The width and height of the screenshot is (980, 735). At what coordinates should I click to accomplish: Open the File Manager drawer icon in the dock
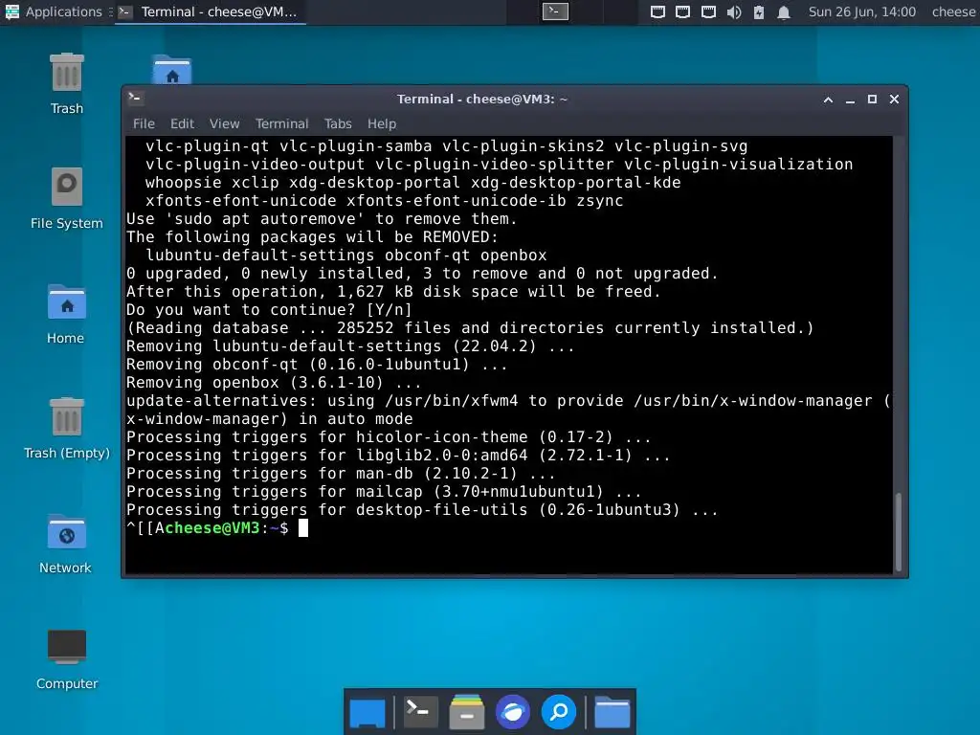[x=466, y=712]
